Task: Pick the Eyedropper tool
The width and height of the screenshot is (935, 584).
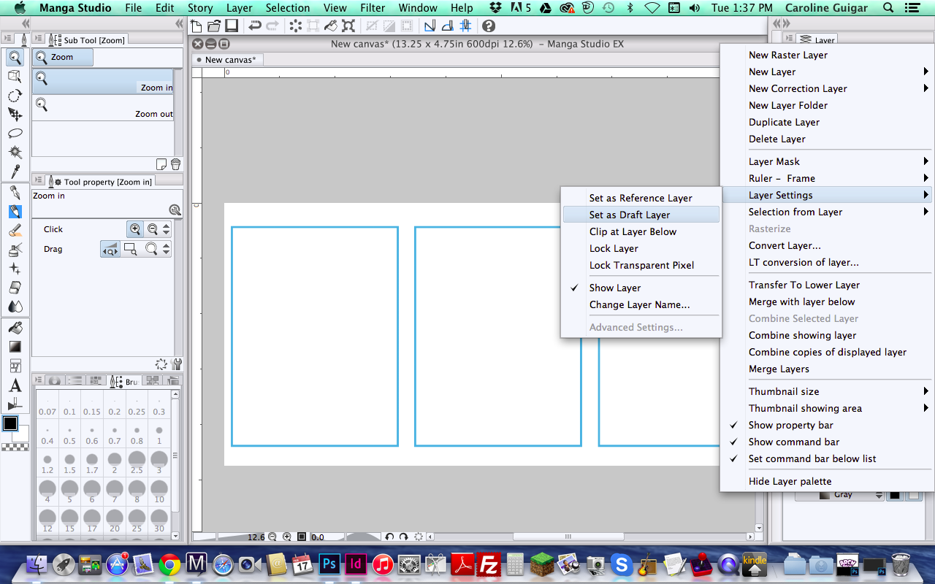Action: point(15,172)
